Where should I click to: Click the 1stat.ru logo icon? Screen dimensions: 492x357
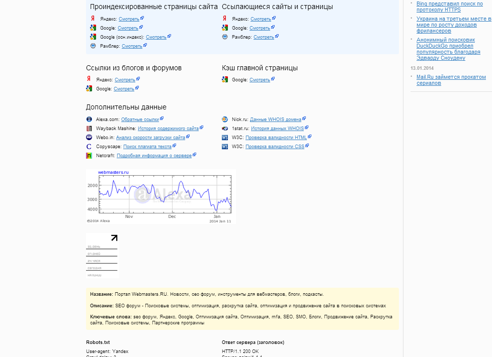click(225, 129)
